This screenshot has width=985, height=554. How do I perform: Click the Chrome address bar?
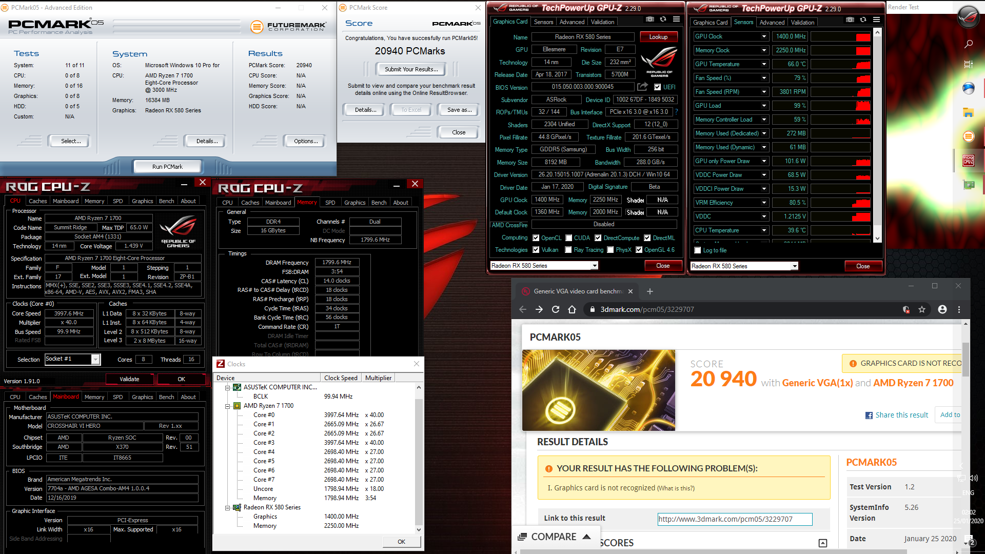[744, 309]
